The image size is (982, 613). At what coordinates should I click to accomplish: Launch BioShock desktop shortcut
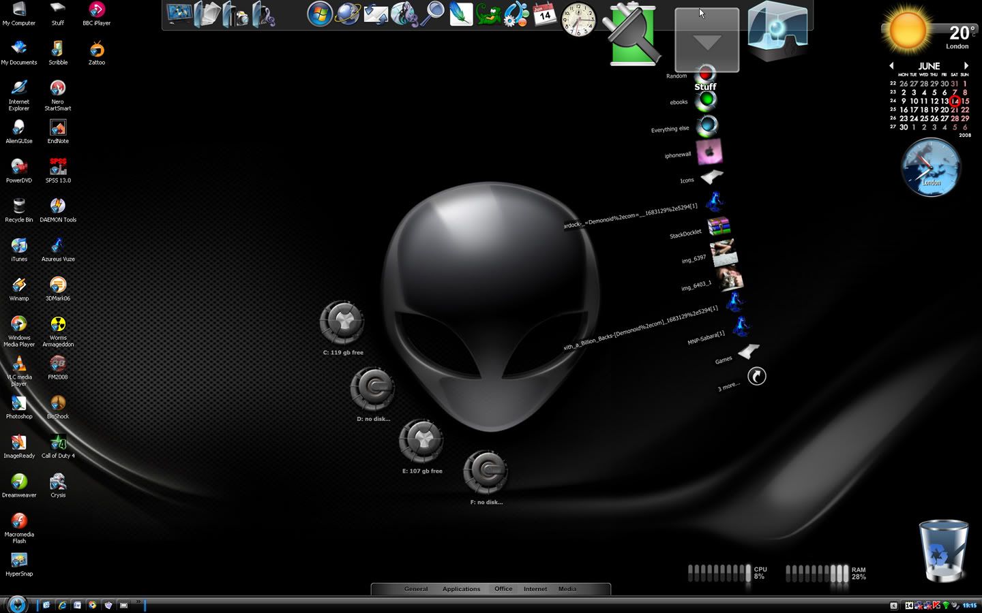coord(58,407)
